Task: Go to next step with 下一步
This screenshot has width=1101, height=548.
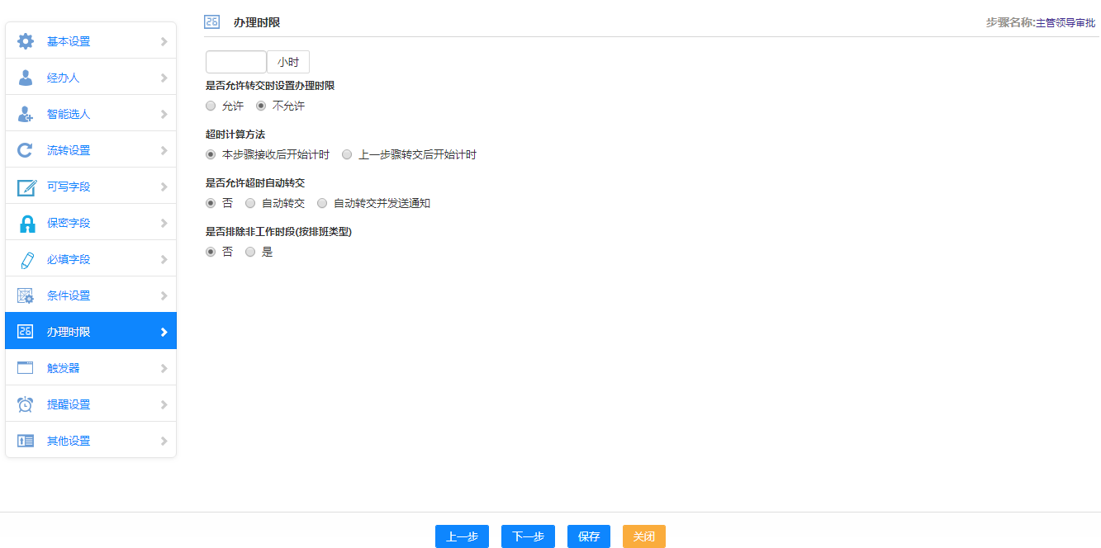Action: point(528,536)
